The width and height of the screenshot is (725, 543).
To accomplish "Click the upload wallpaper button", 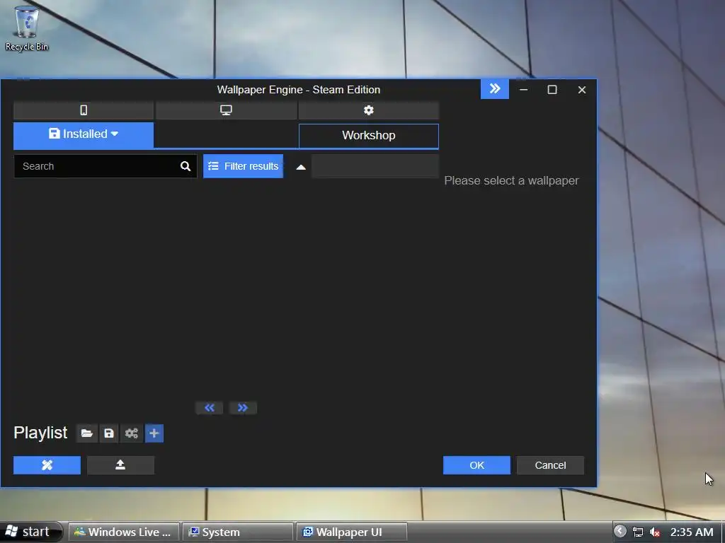I will pyautogui.click(x=120, y=465).
